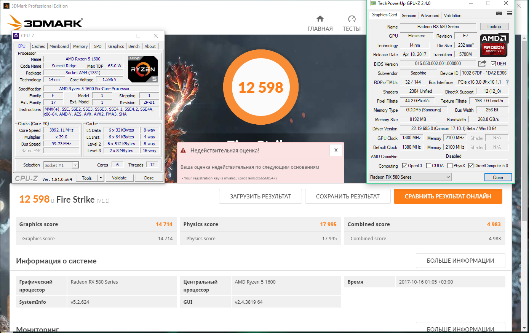Toggle the UEFI checkbox in GPU-Z
Image resolution: width=529 pixels, height=333 pixels.
[494, 64]
